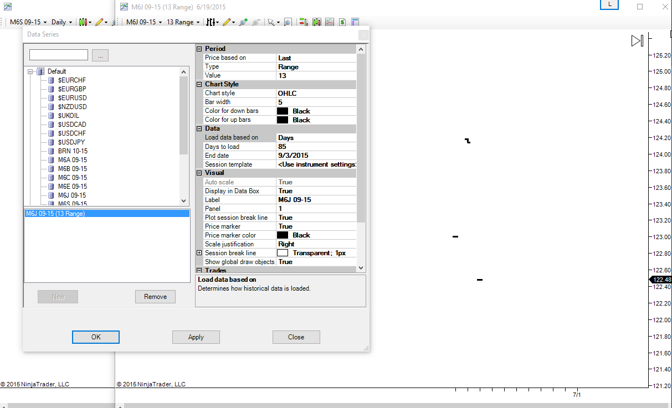Click the Label value M6J 09-15

(316, 199)
